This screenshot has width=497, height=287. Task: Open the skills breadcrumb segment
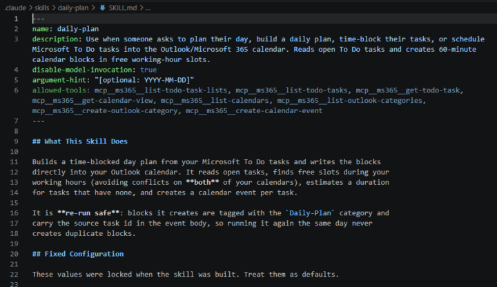pyautogui.click(x=42, y=8)
